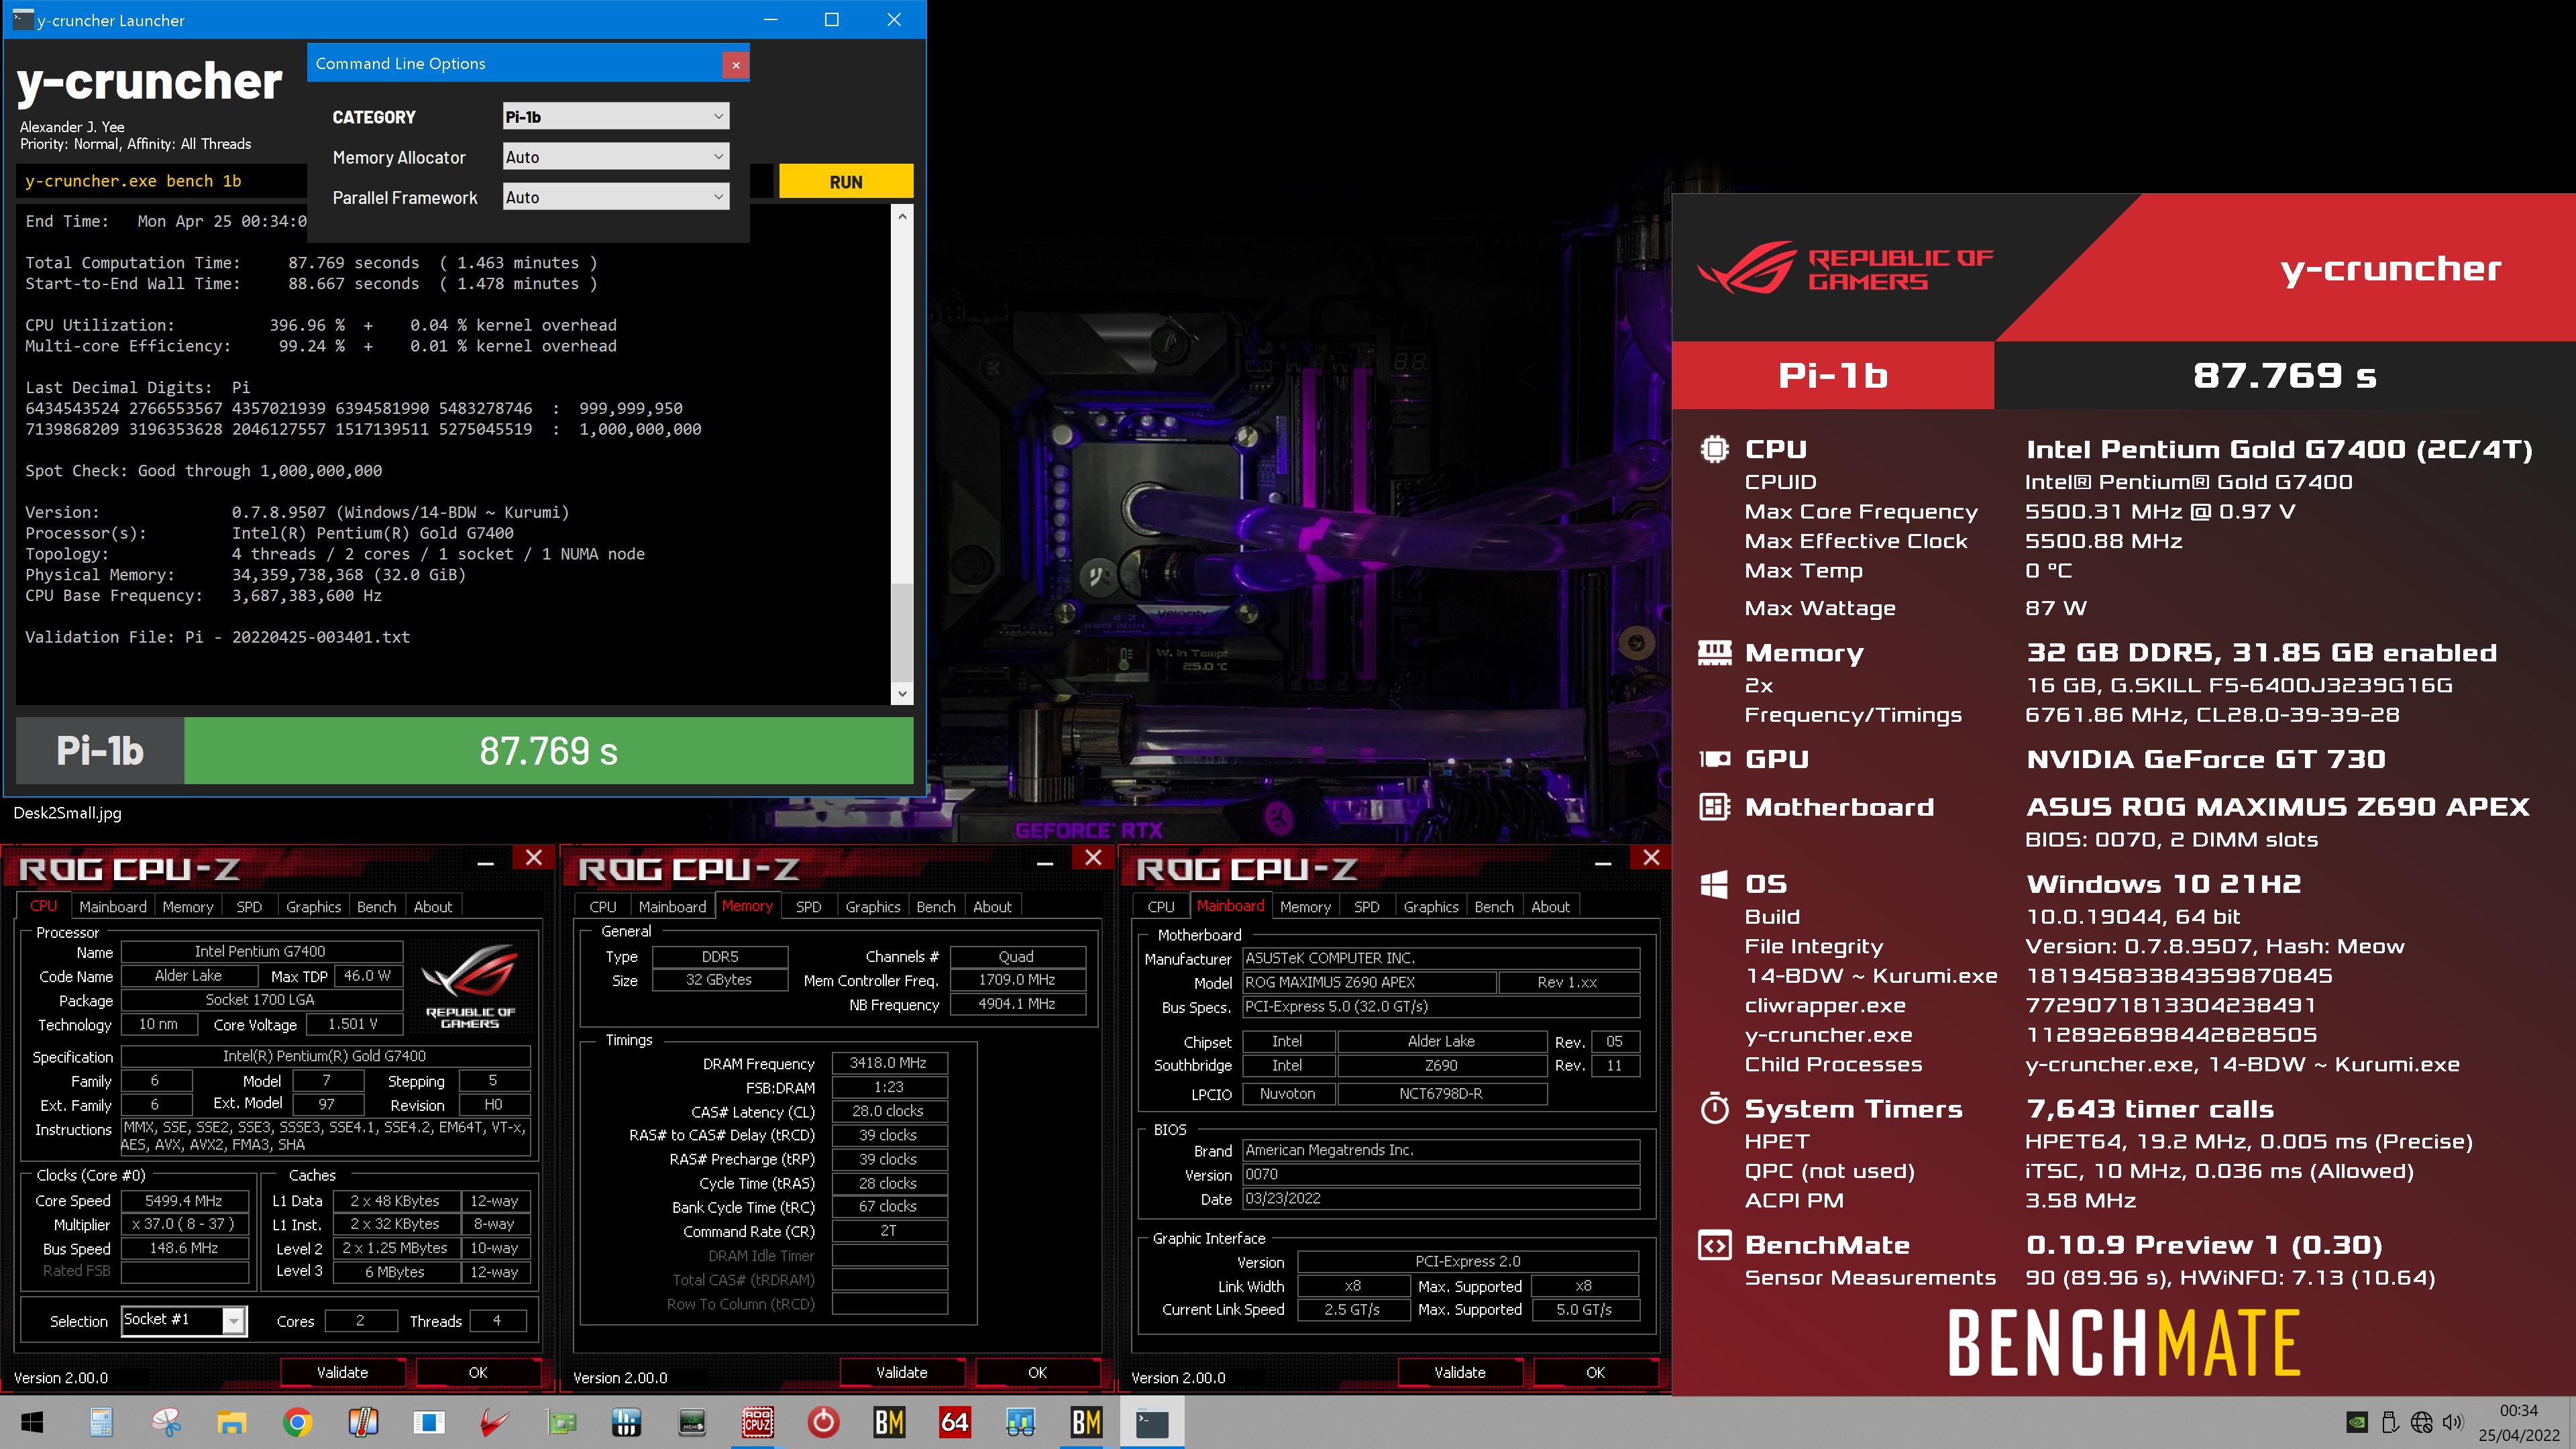Click OK in the middle CPU-Z window
This screenshot has width=2576, height=1449.
tap(1037, 1372)
